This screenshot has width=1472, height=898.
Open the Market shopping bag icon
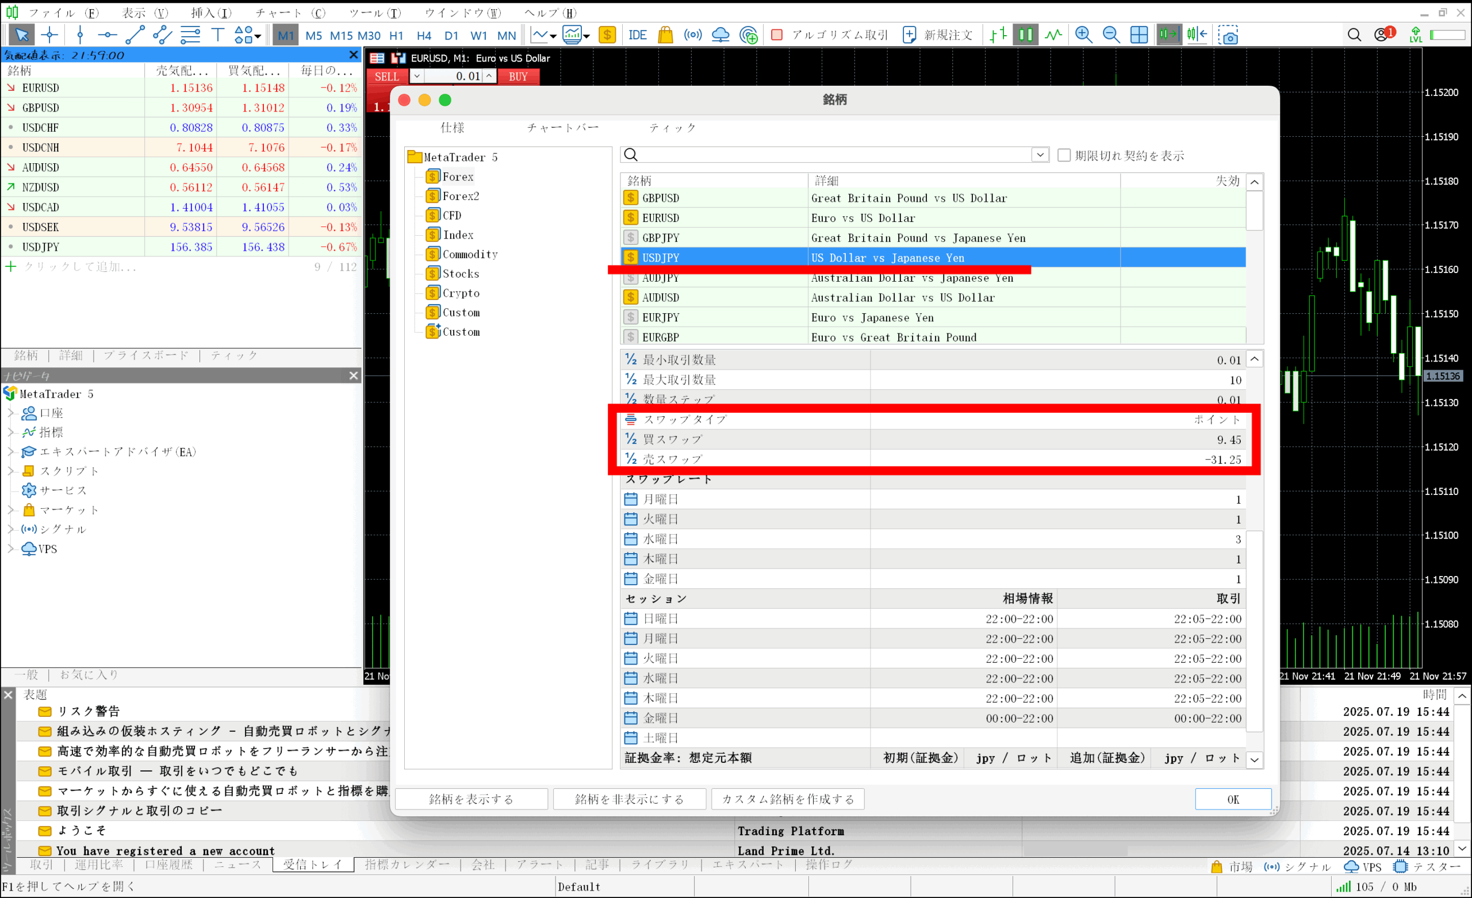coord(665,34)
